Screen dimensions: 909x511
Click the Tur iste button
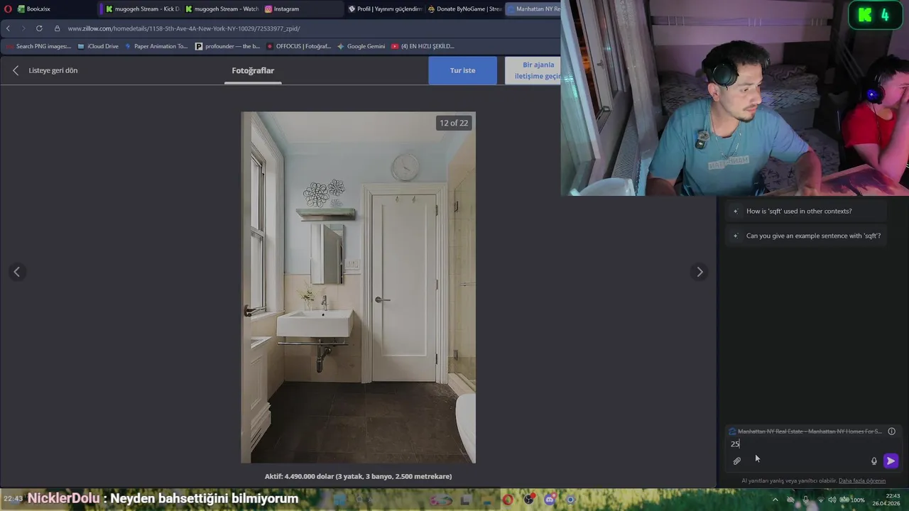[463, 70]
